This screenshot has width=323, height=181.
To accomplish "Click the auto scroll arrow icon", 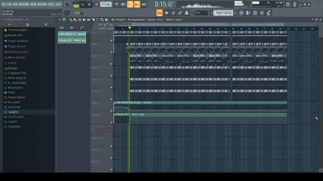I will 166,13.
